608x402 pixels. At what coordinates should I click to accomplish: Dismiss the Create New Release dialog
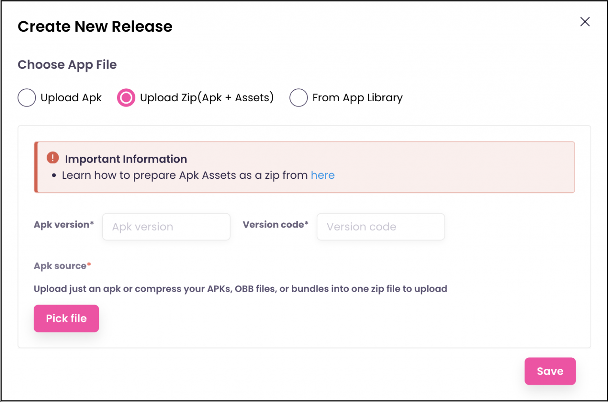point(585,22)
